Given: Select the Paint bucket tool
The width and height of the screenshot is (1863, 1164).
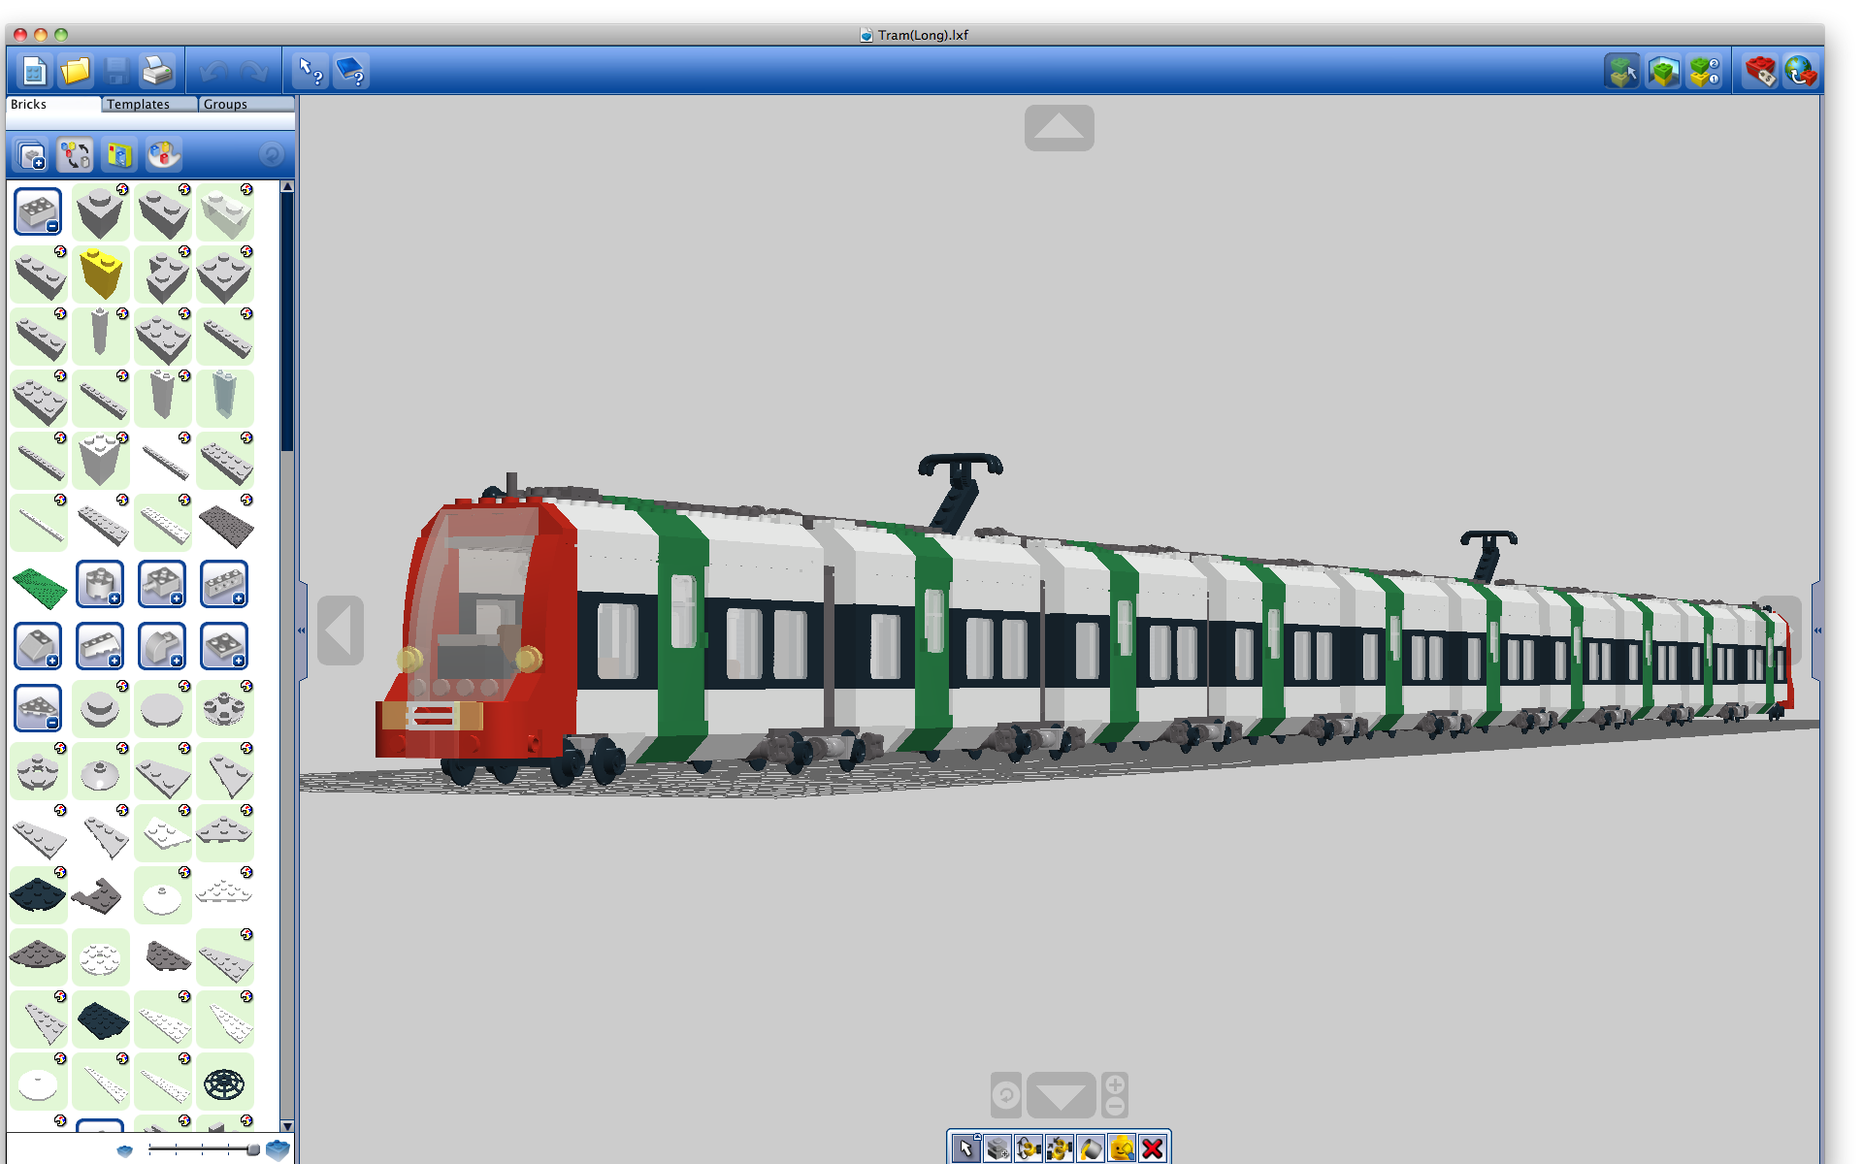Looking at the screenshot, I should pyautogui.click(x=1091, y=1148).
